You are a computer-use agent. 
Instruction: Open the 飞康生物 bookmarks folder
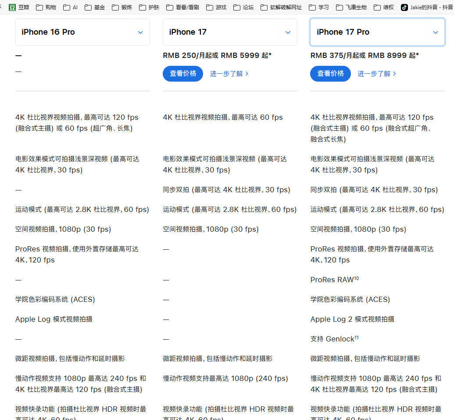tap(351, 7)
